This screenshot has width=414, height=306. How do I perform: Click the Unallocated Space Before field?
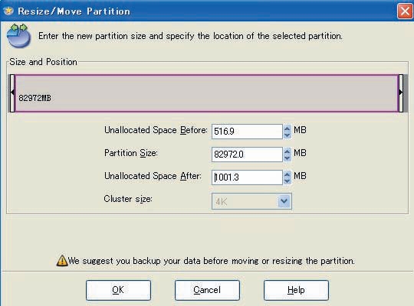pyautogui.click(x=247, y=132)
